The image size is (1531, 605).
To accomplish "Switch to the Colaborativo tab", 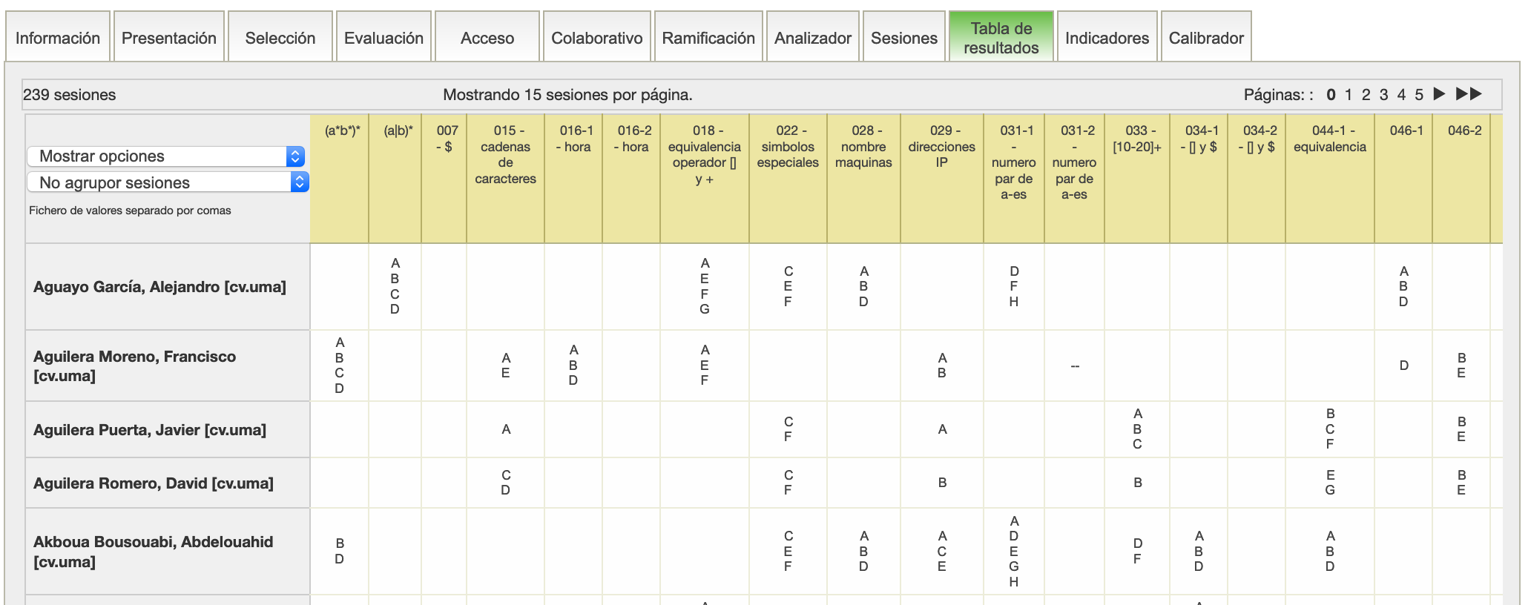I will point(596,38).
